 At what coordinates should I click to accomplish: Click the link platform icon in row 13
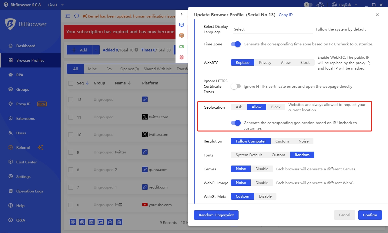(145, 99)
